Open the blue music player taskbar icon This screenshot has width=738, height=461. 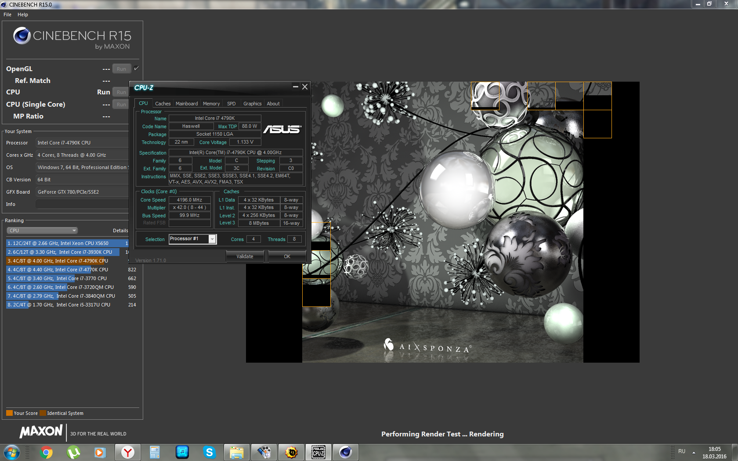(x=182, y=452)
